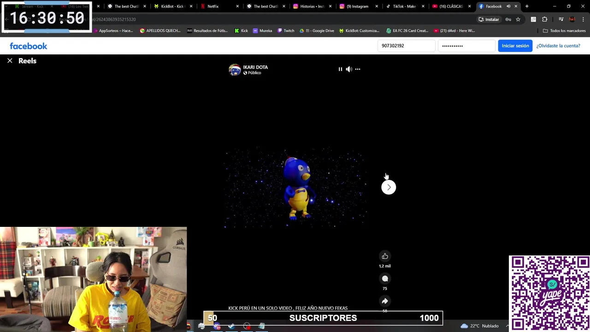Click the 1,2 mil likes count
Screen dimensions: 590x332
point(385,266)
